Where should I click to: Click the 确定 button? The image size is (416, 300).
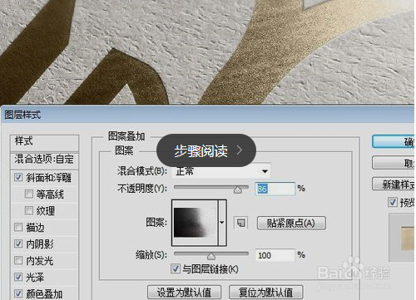394,141
